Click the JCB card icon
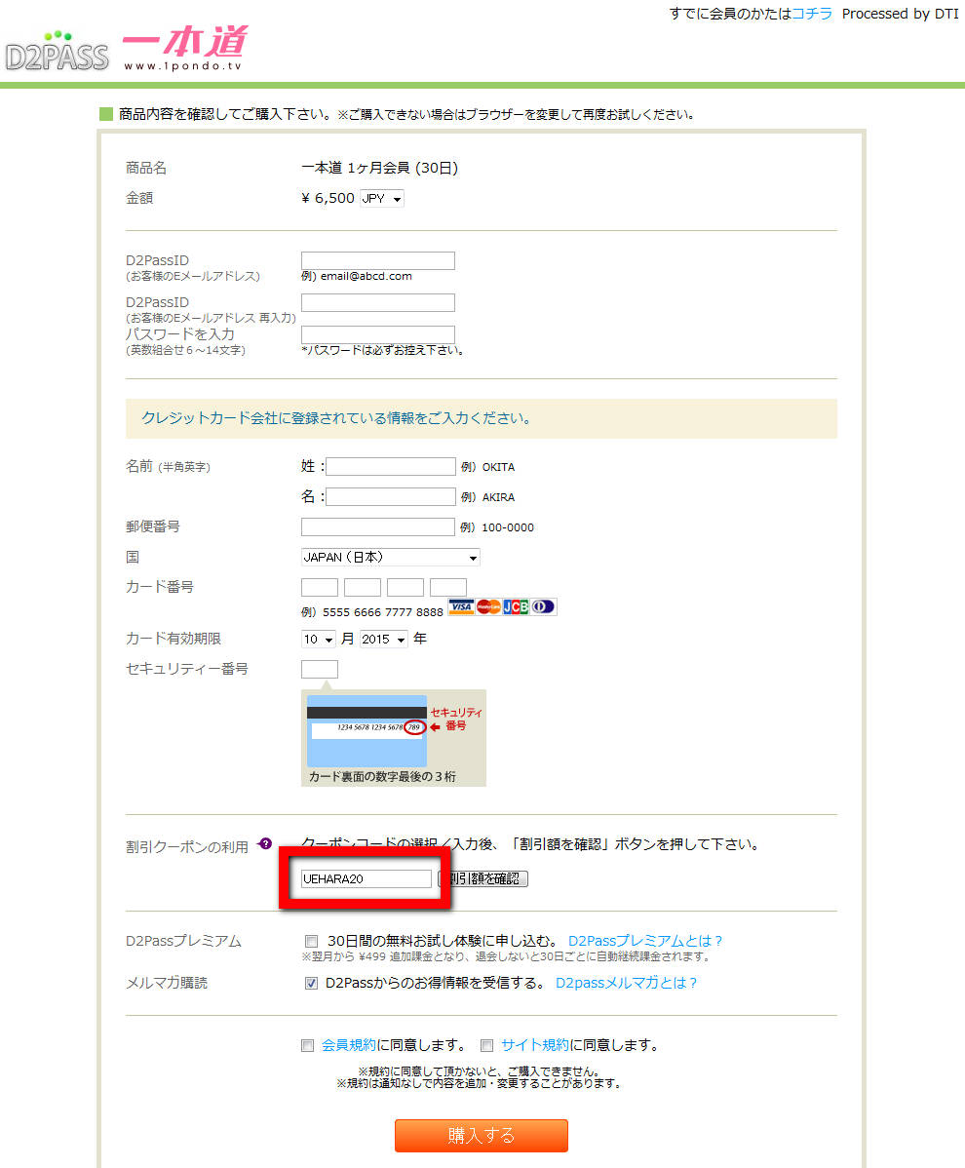965x1168 pixels. coord(516,607)
